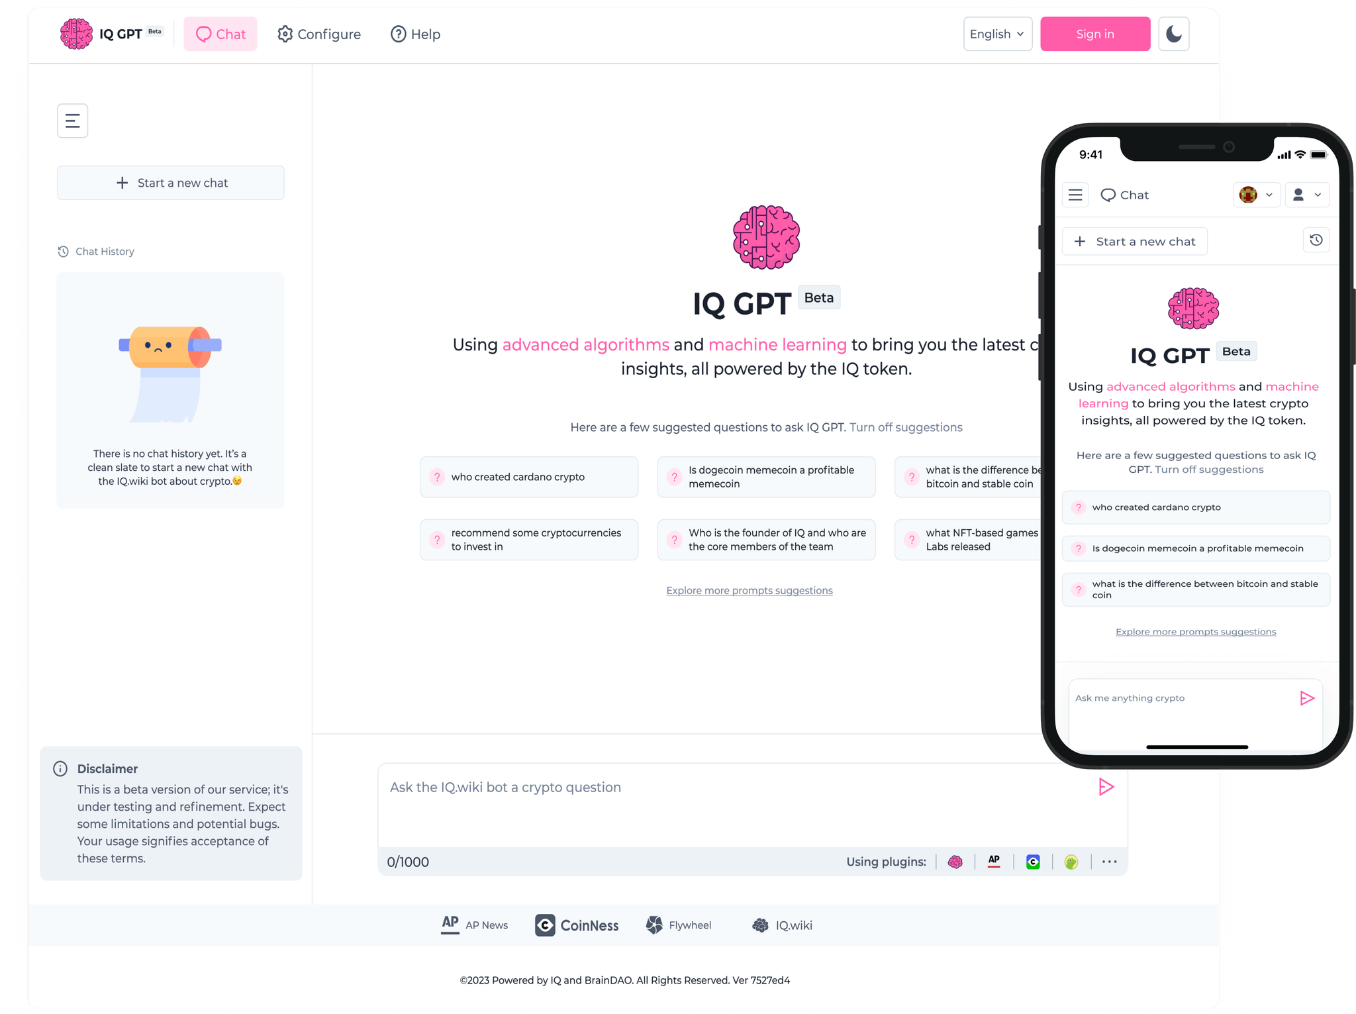Click the AP News plugin icon
The width and height of the screenshot is (1356, 1014).
click(992, 860)
